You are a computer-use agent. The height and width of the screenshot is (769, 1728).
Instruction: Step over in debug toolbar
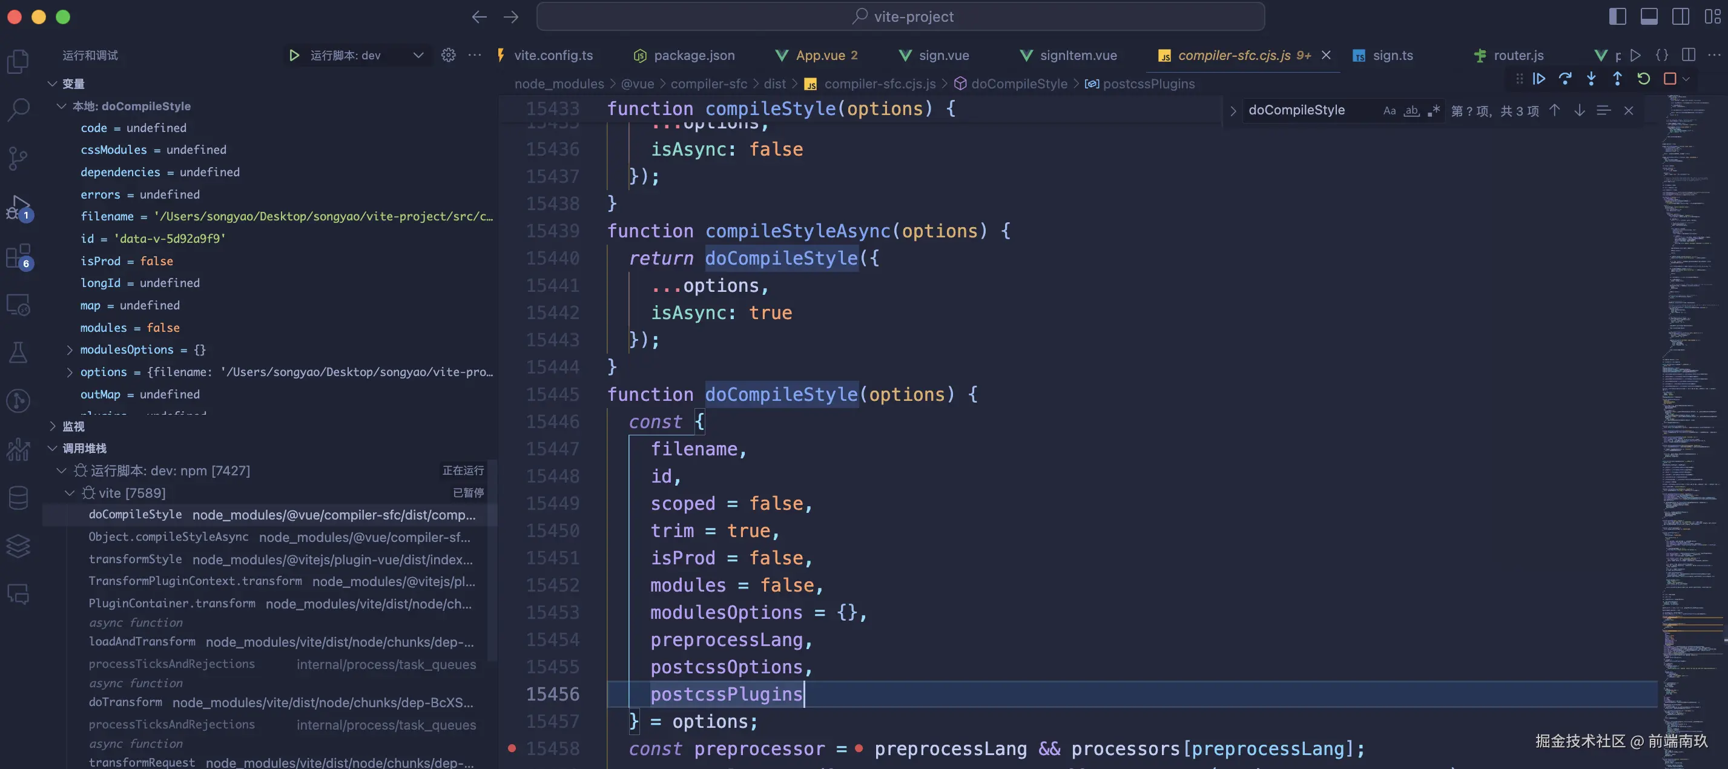click(x=1565, y=79)
